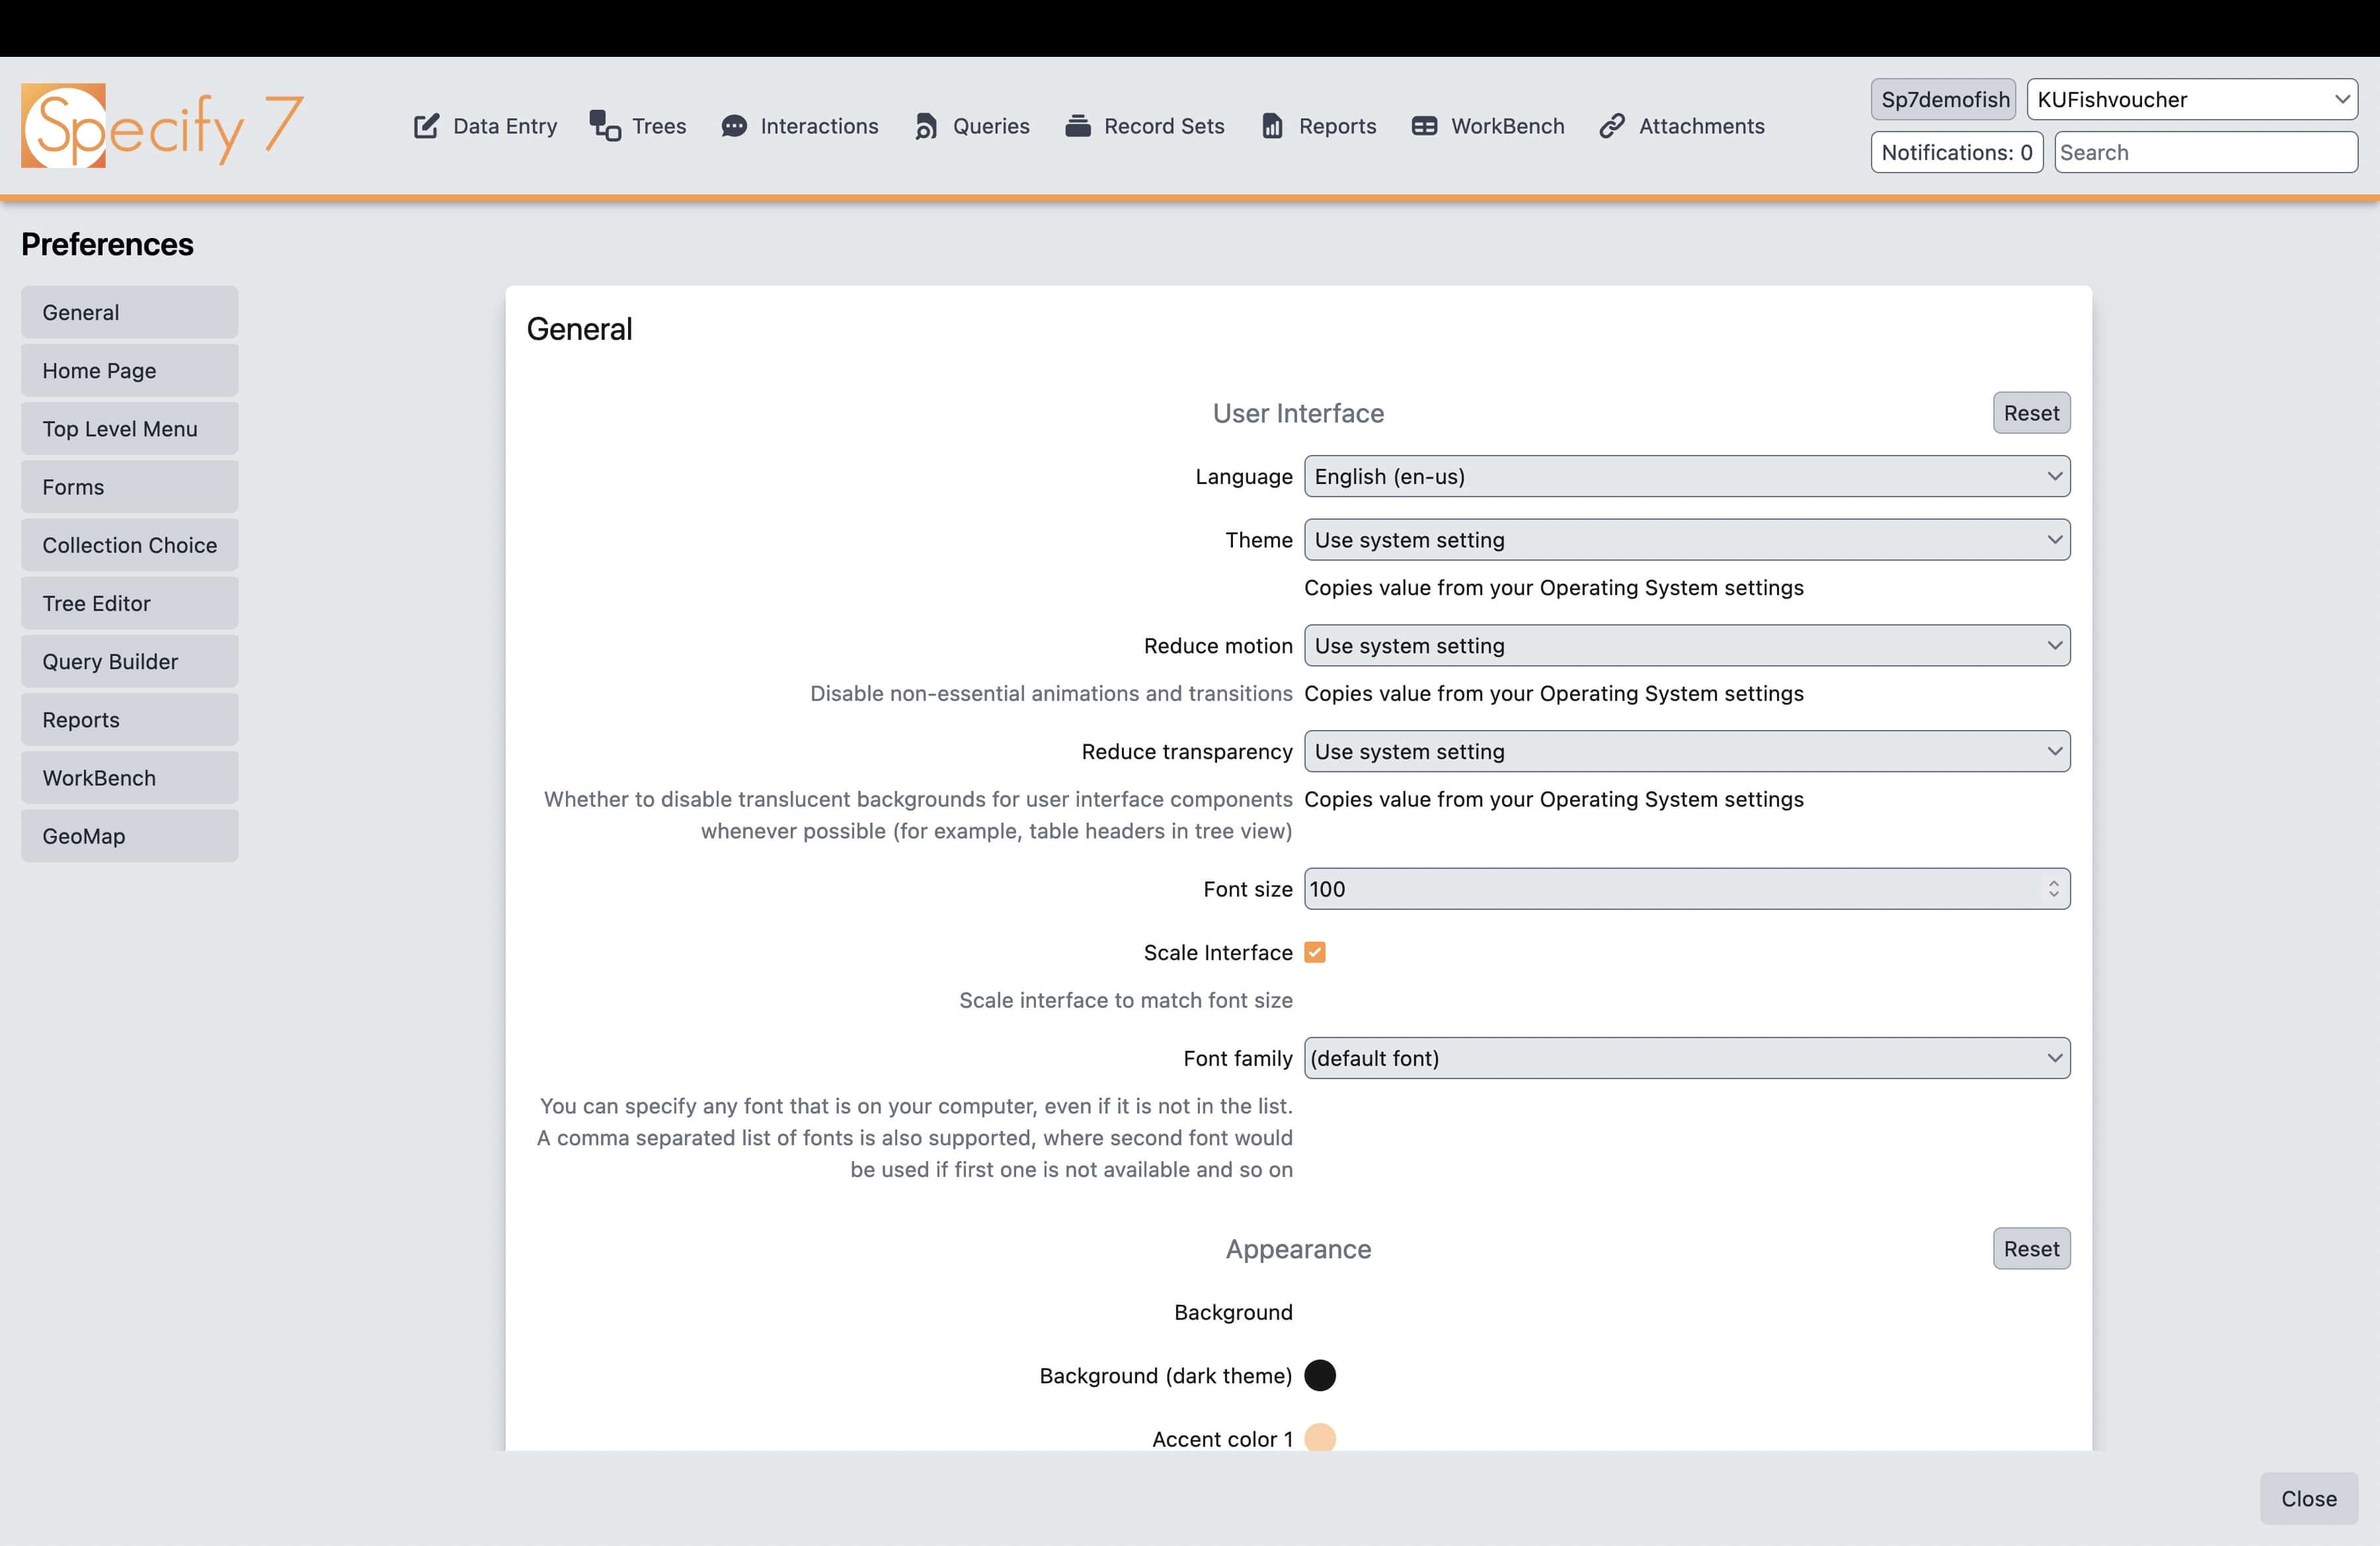
Task: Click the Attachments link icon
Action: (1611, 126)
